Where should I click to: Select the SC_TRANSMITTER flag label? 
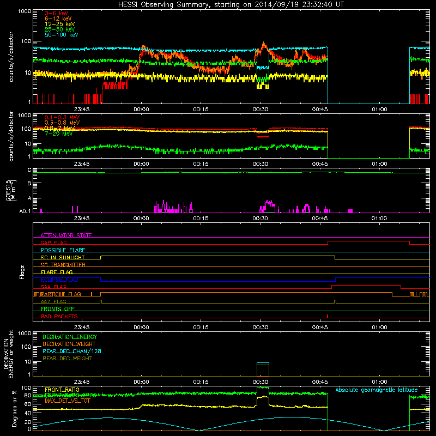coord(63,265)
